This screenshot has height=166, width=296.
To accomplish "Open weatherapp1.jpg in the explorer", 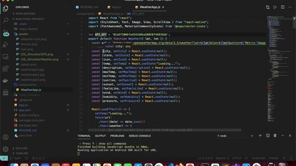I will click(32, 70).
